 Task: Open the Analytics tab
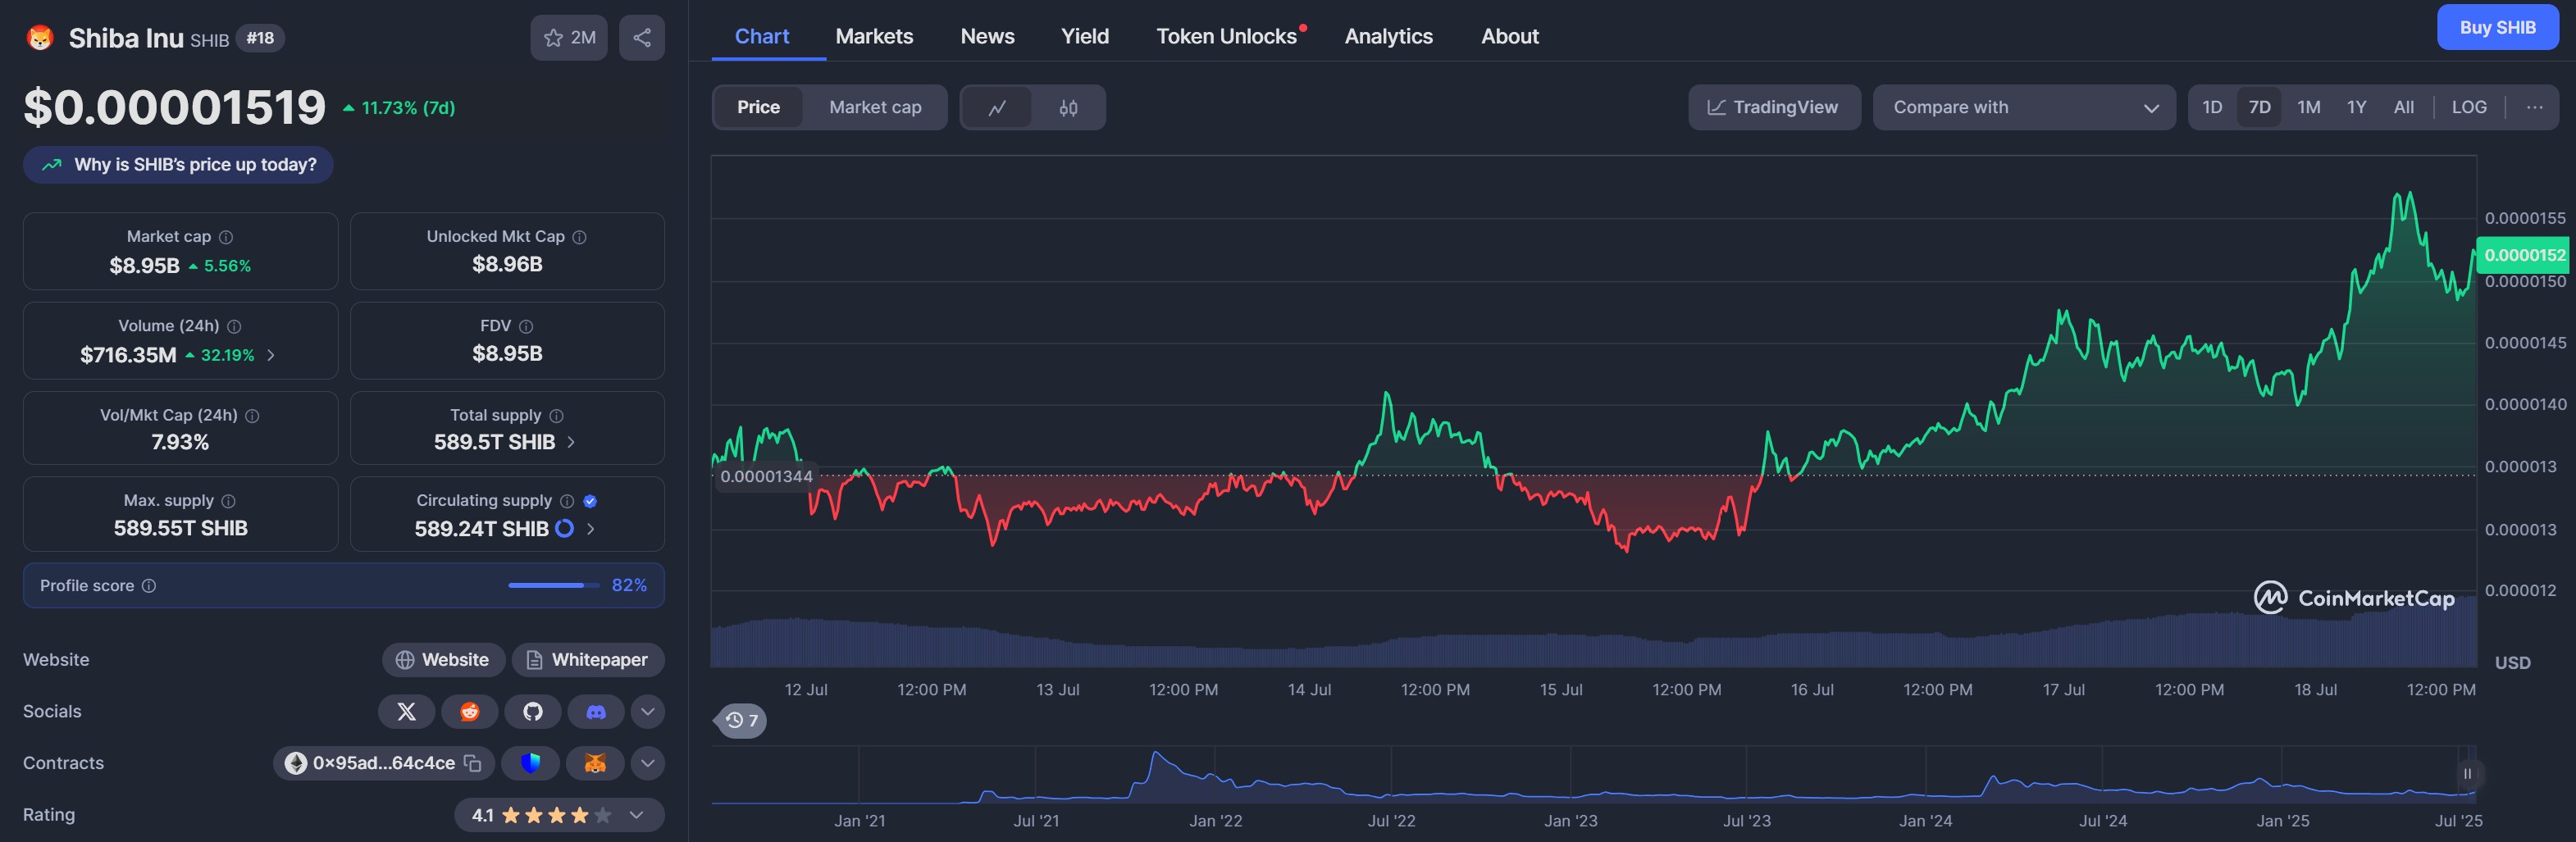[x=1388, y=36]
